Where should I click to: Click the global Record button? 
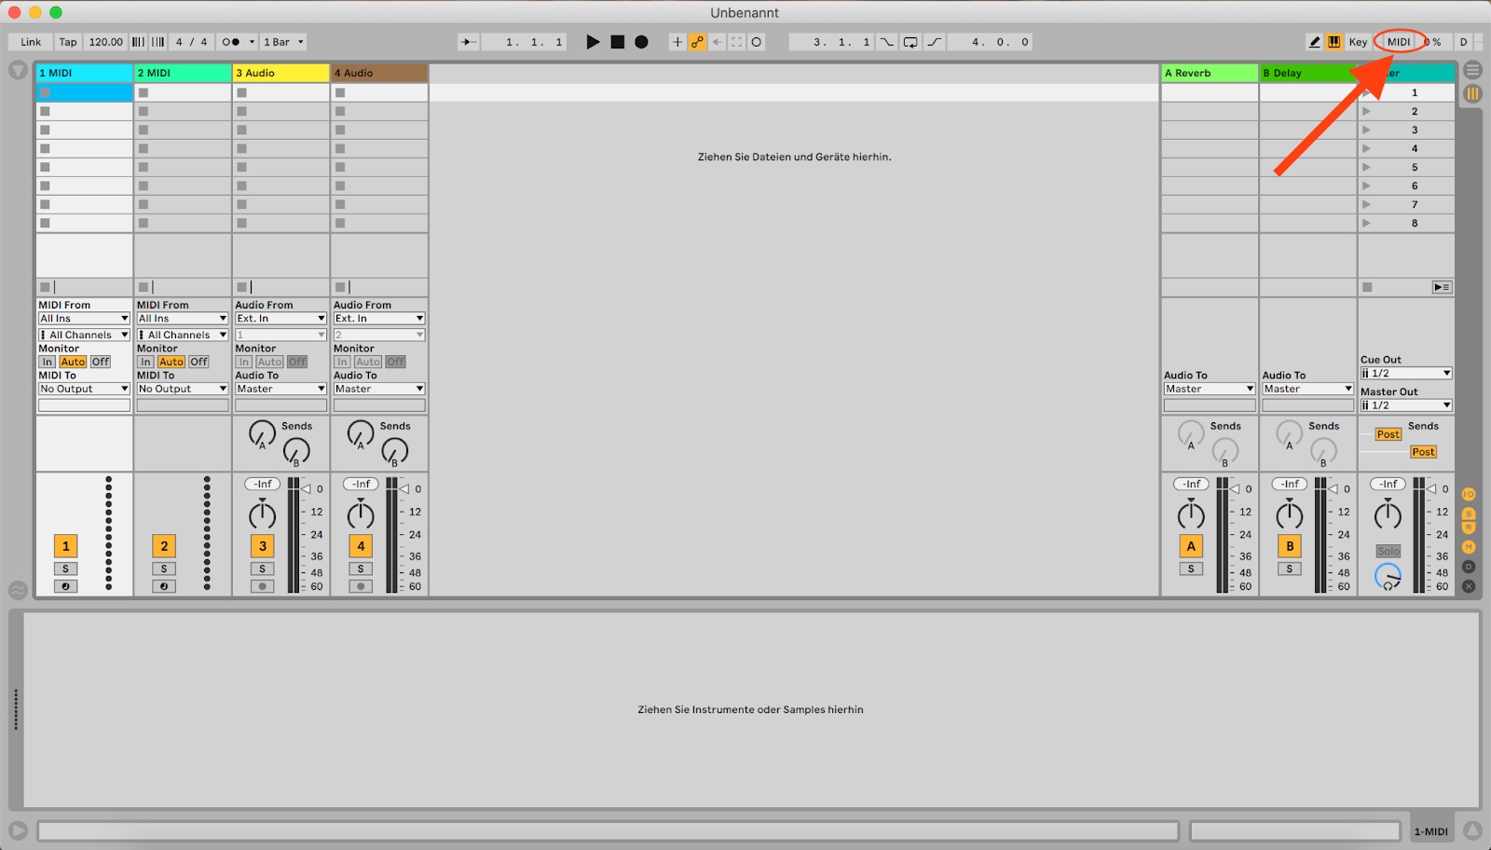point(641,42)
